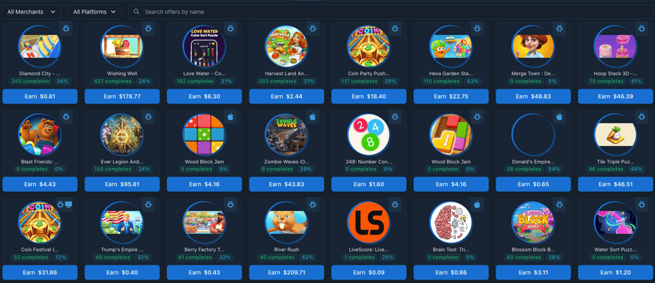
Task: Open the River Rush beaver icon
Action: [x=287, y=222]
